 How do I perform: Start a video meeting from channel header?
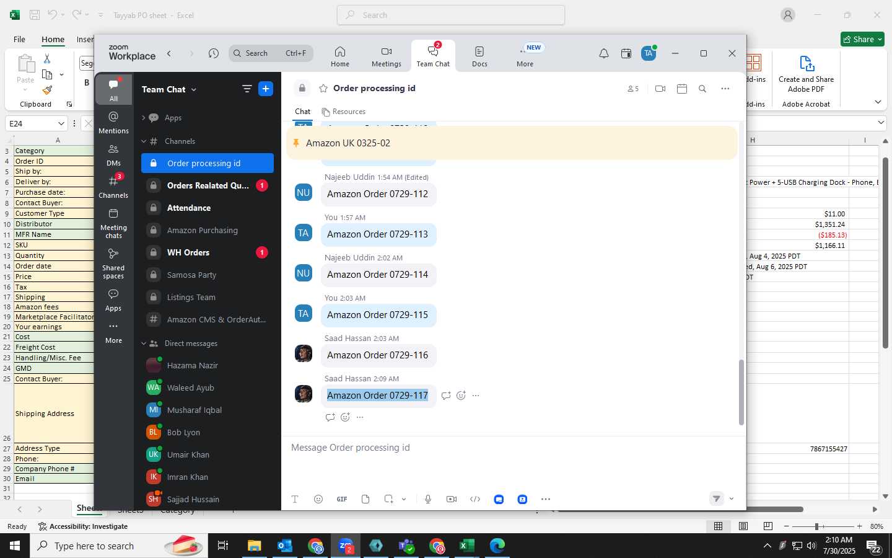pos(660,89)
